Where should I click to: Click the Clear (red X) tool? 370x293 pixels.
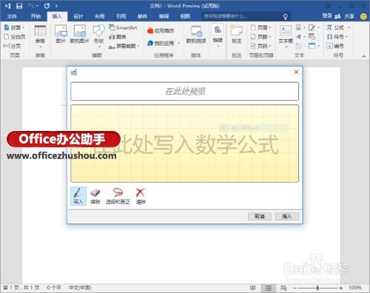(x=141, y=196)
